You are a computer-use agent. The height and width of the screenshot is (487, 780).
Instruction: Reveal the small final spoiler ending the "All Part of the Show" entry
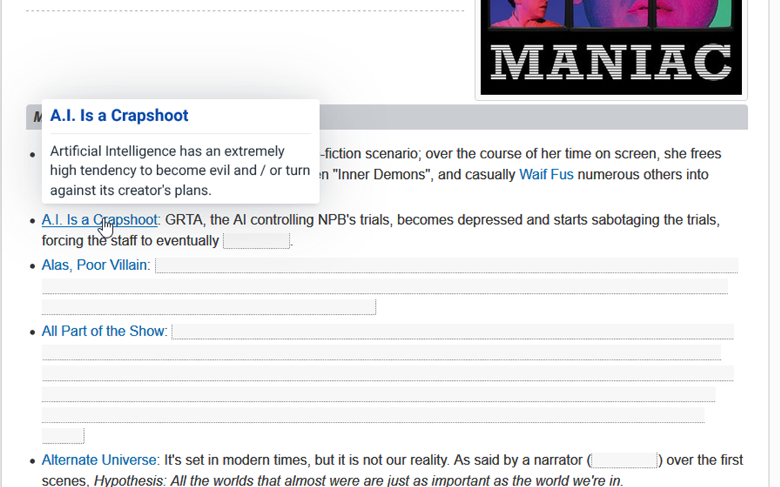click(62, 435)
